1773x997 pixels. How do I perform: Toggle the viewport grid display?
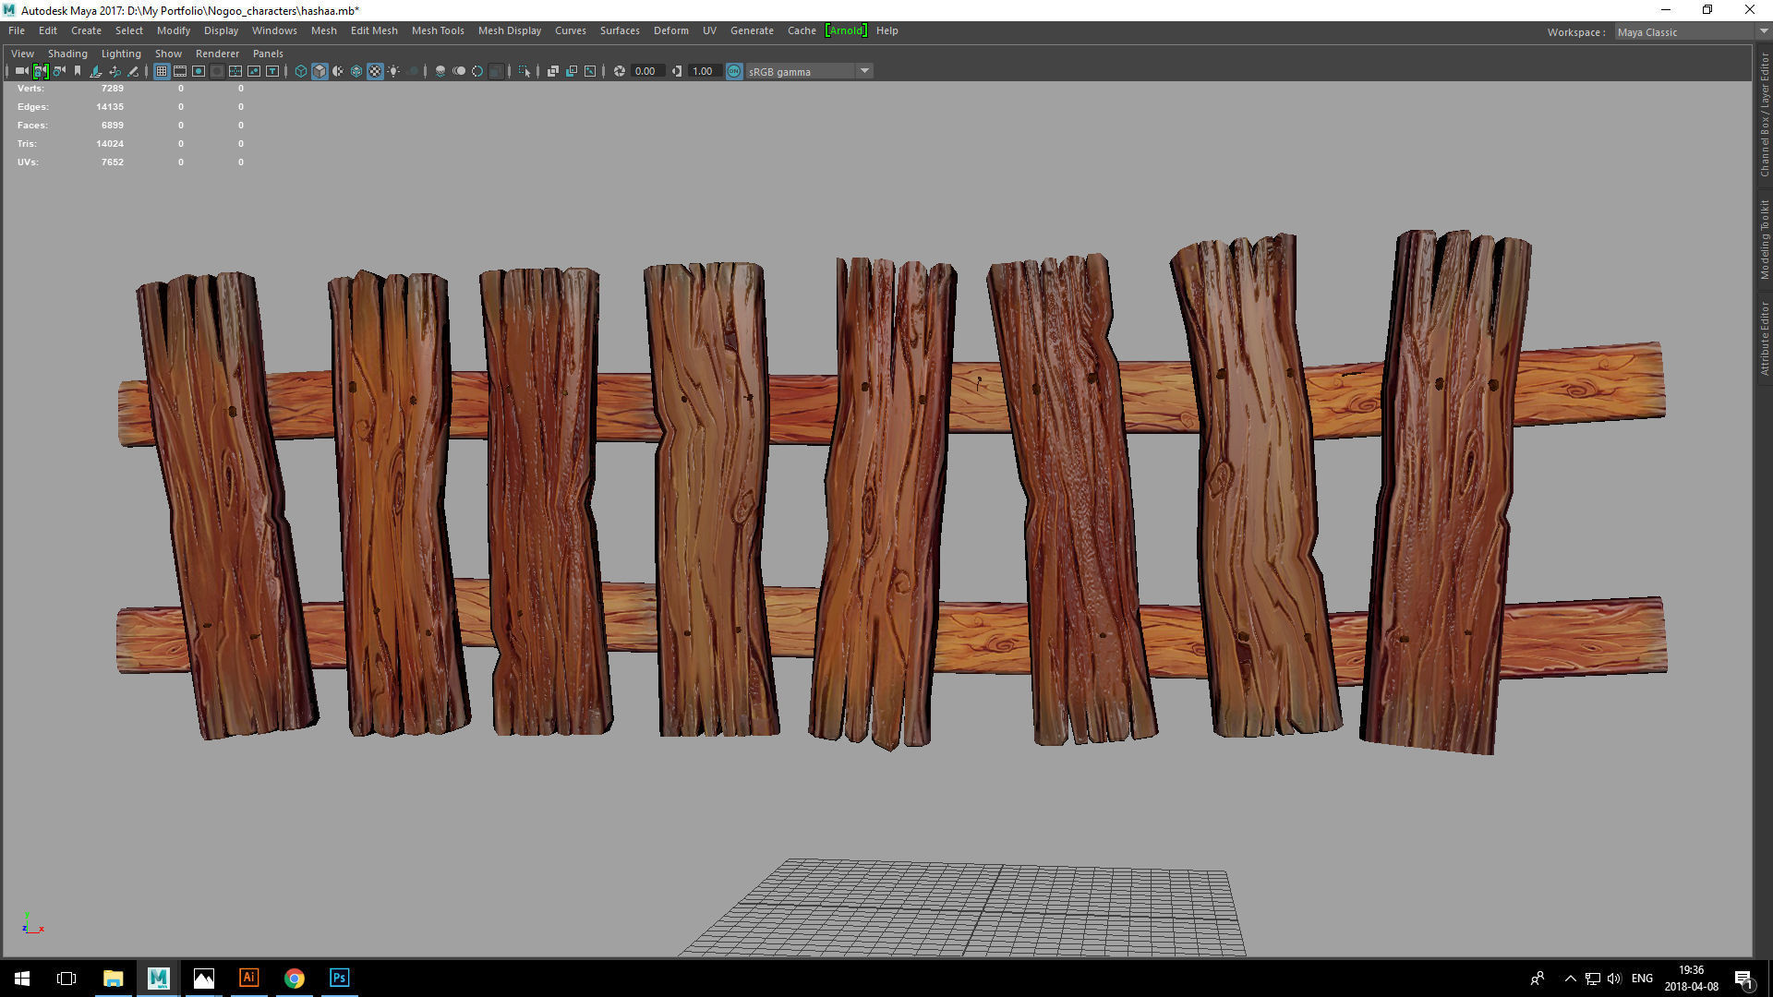tap(162, 71)
